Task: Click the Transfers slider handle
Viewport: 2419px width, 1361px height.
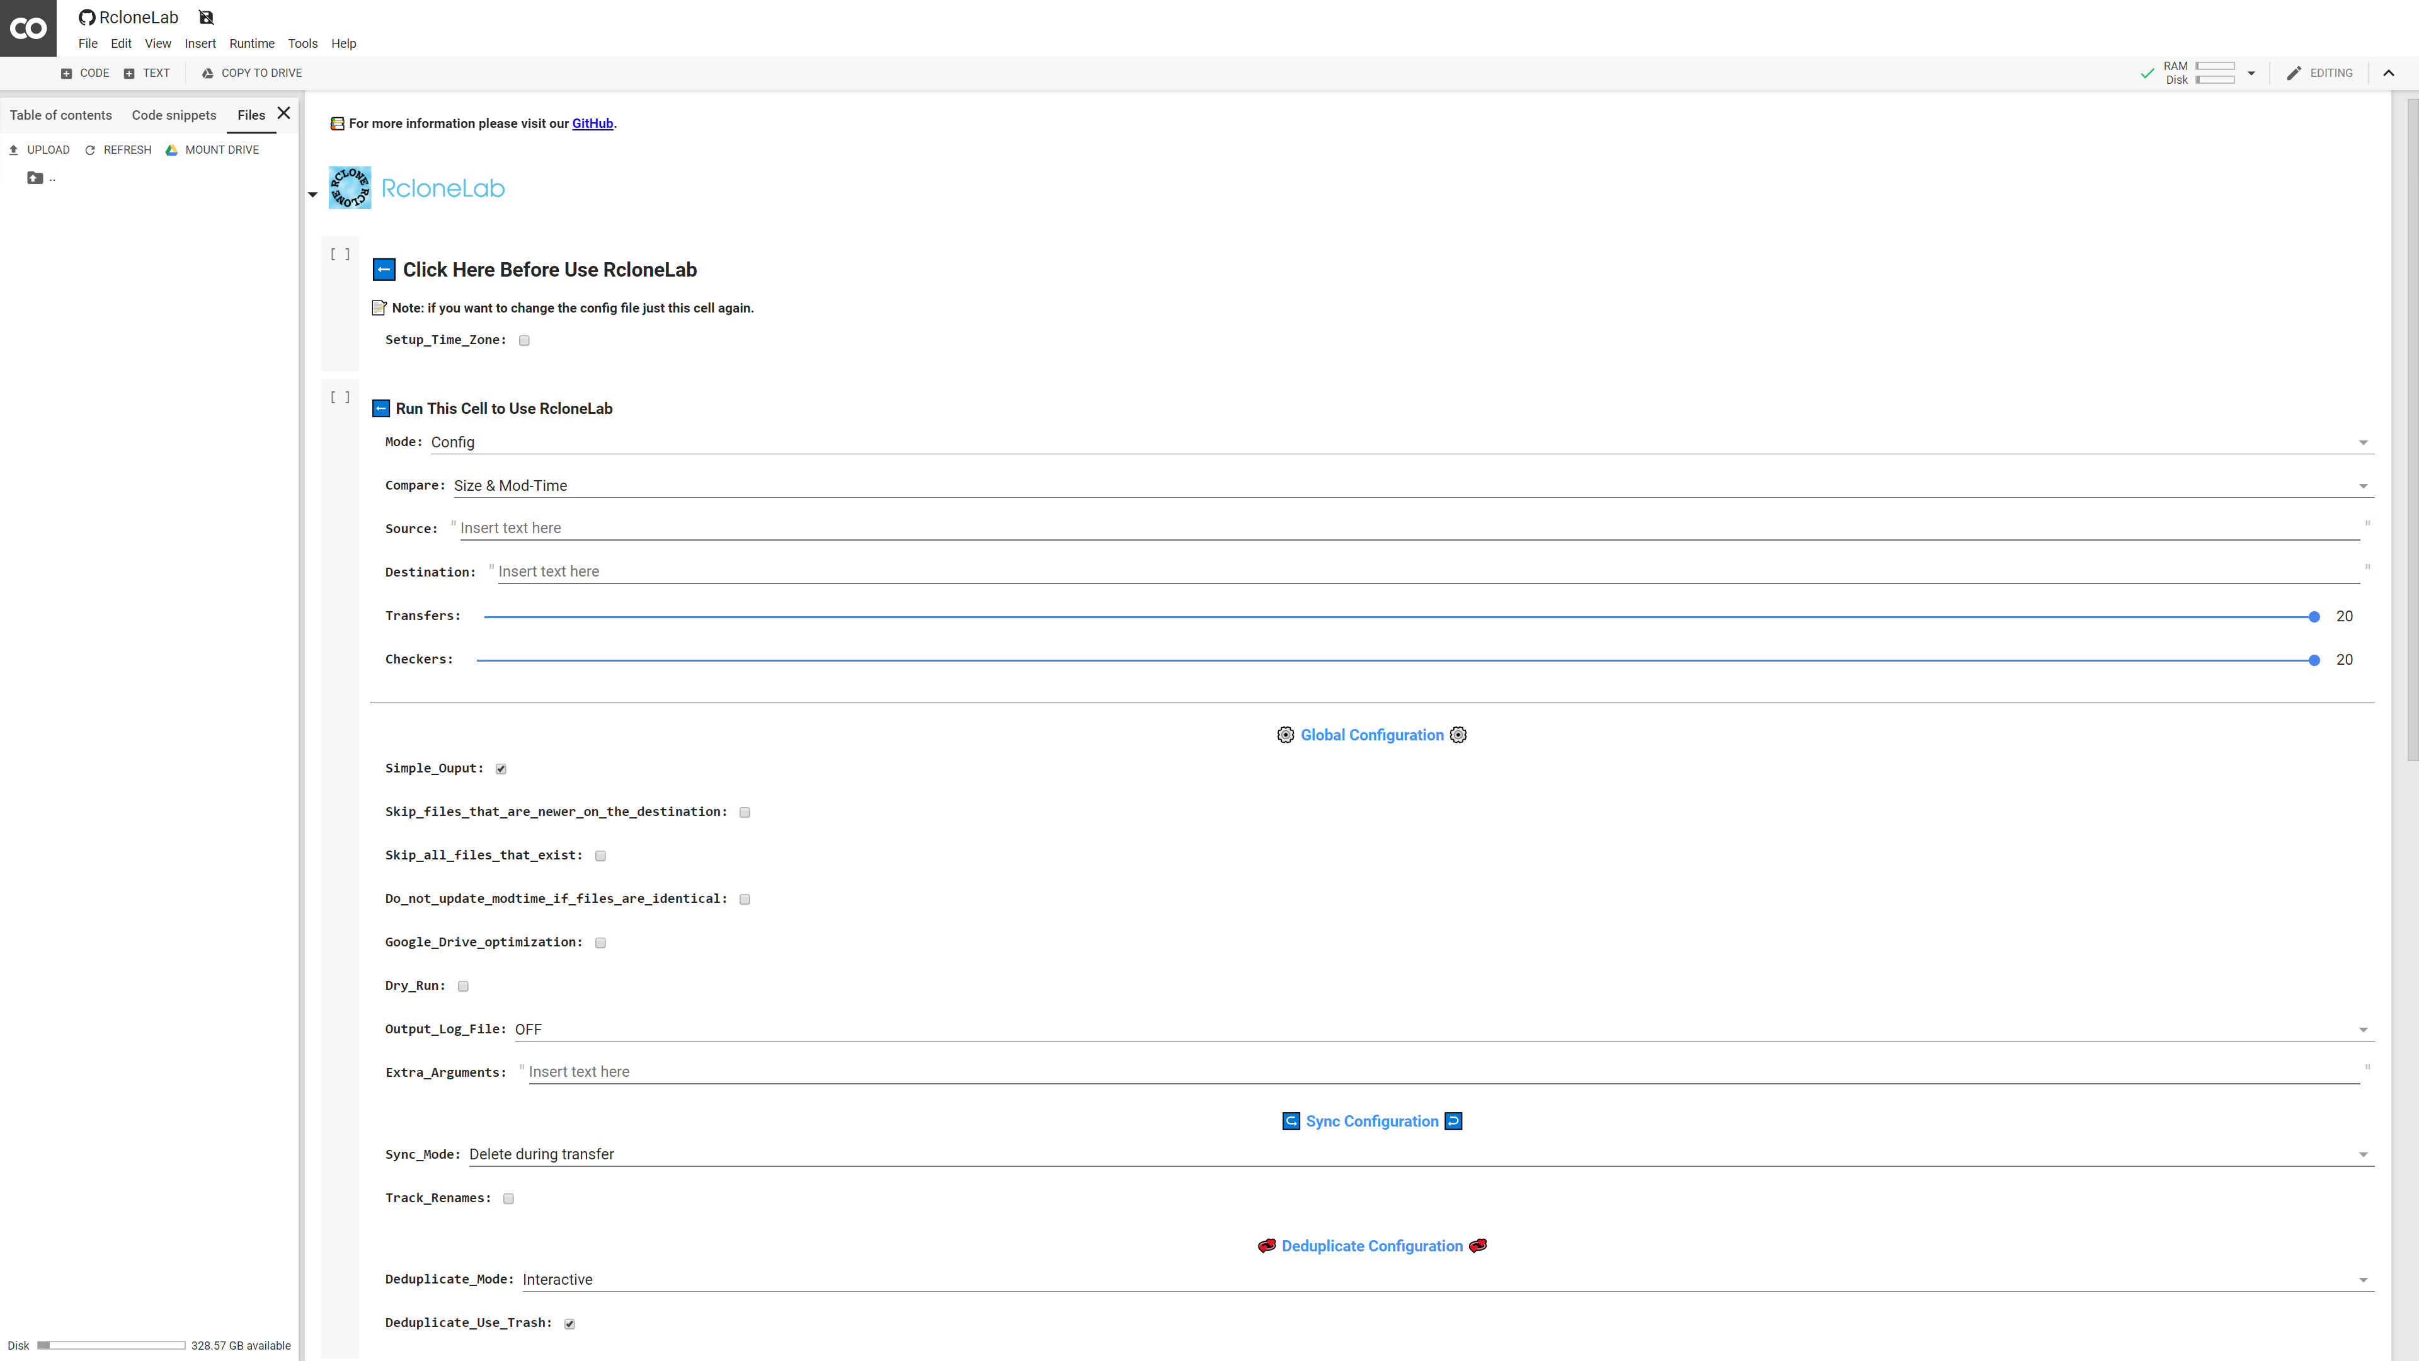Action: coord(2314,617)
